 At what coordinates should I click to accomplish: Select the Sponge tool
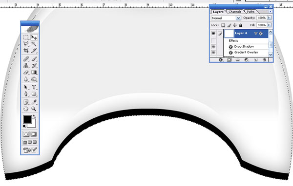[34, 79]
